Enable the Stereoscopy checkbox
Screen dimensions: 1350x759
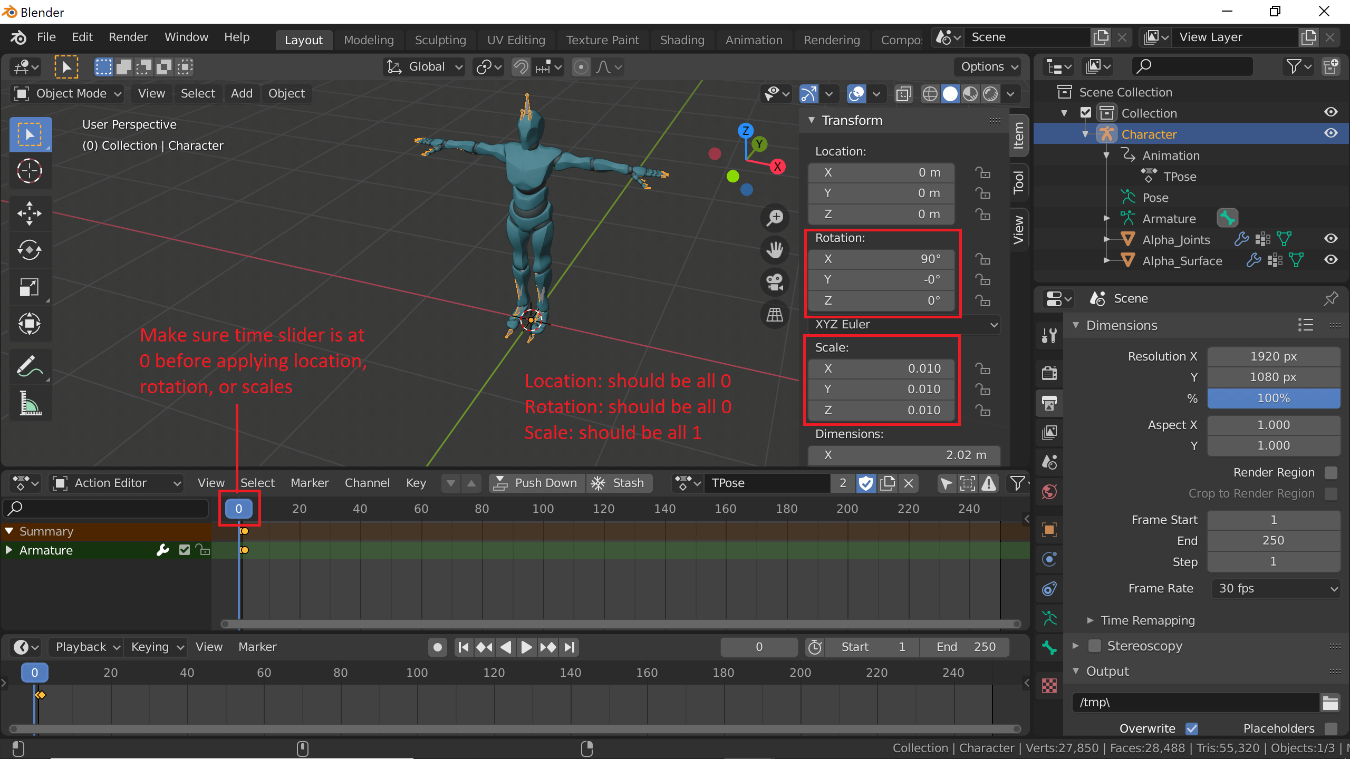(1095, 646)
